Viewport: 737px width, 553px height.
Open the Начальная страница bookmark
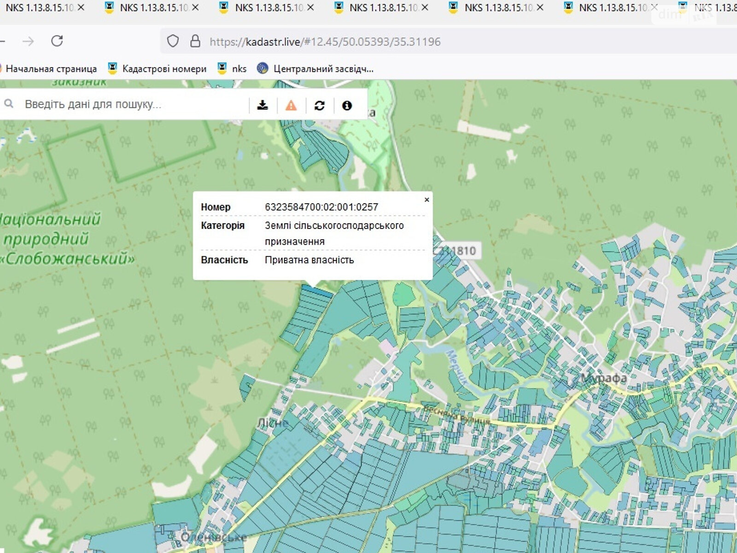coord(48,69)
